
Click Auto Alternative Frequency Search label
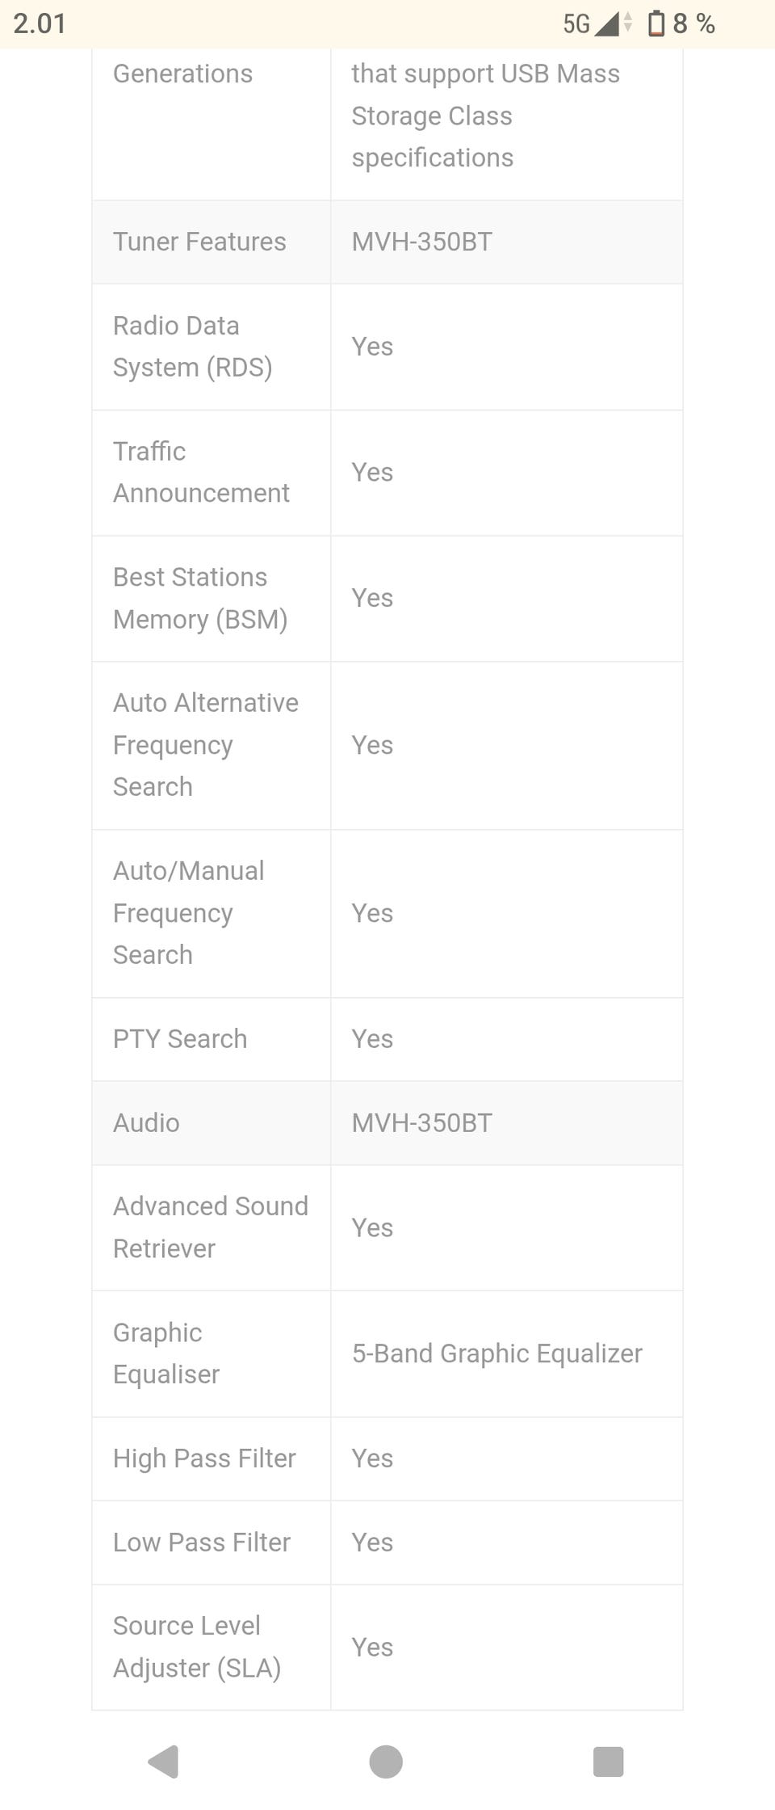(x=205, y=744)
